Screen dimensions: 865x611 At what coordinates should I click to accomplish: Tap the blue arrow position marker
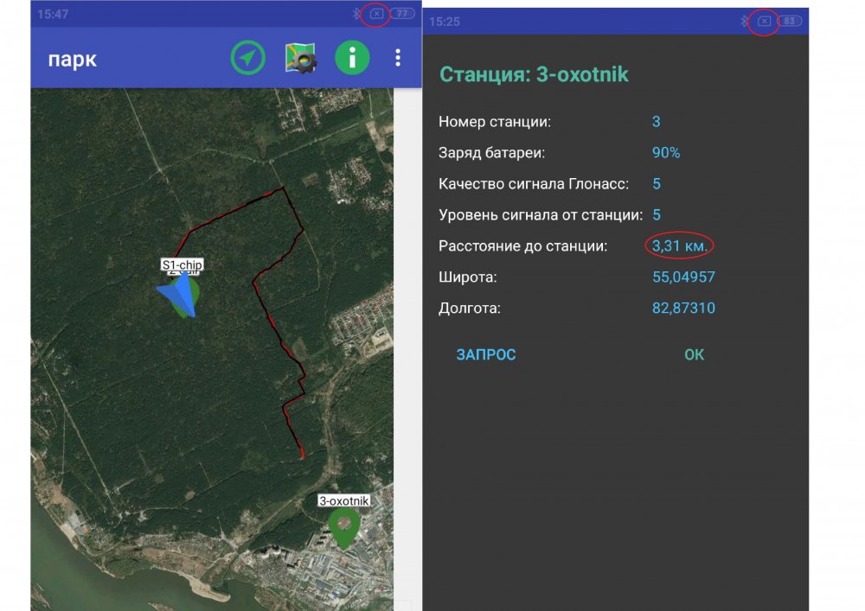coord(179,296)
